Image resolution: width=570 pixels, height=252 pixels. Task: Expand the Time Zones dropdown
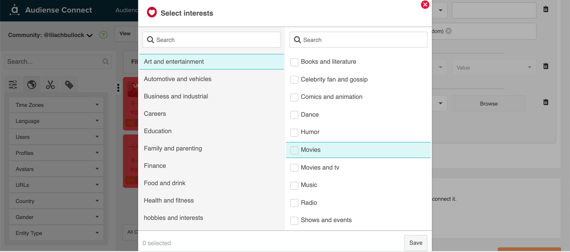pos(56,105)
